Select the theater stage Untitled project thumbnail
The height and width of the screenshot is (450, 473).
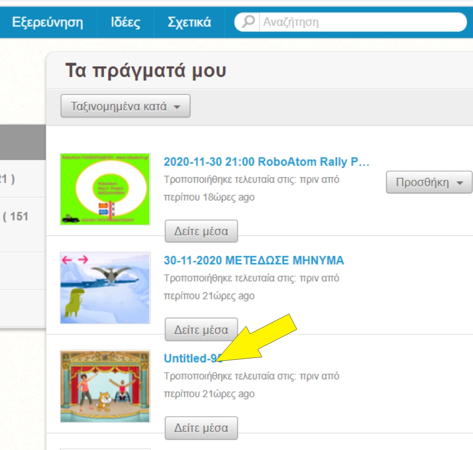coord(105,386)
